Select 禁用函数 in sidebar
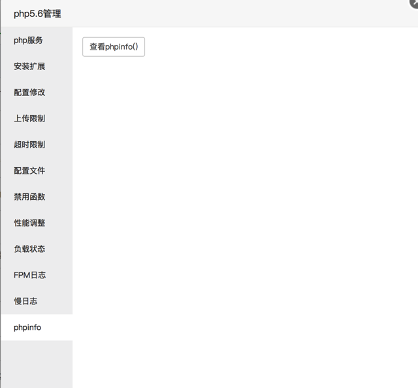Viewport: 418px width, 388px height. point(37,197)
